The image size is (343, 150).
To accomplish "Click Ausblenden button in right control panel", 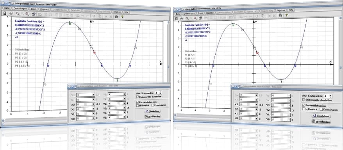I will (321, 122).
